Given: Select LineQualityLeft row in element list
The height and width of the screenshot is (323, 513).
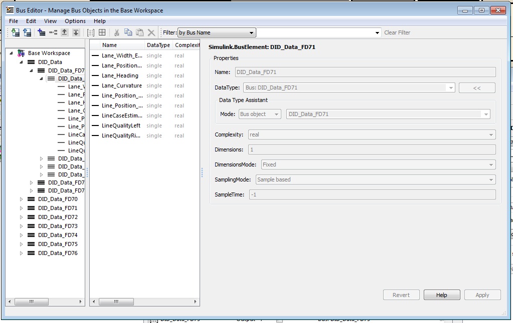Looking at the screenshot, I should (121, 125).
